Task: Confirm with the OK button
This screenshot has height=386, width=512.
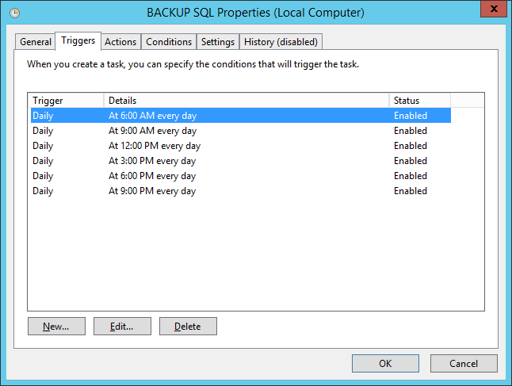Action: (x=385, y=364)
